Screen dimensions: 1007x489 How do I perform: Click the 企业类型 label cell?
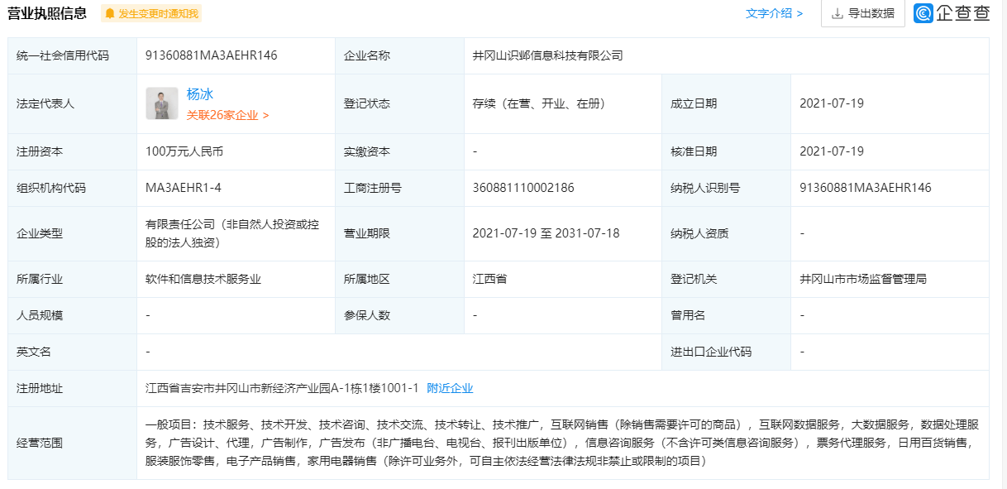pos(73,233)
